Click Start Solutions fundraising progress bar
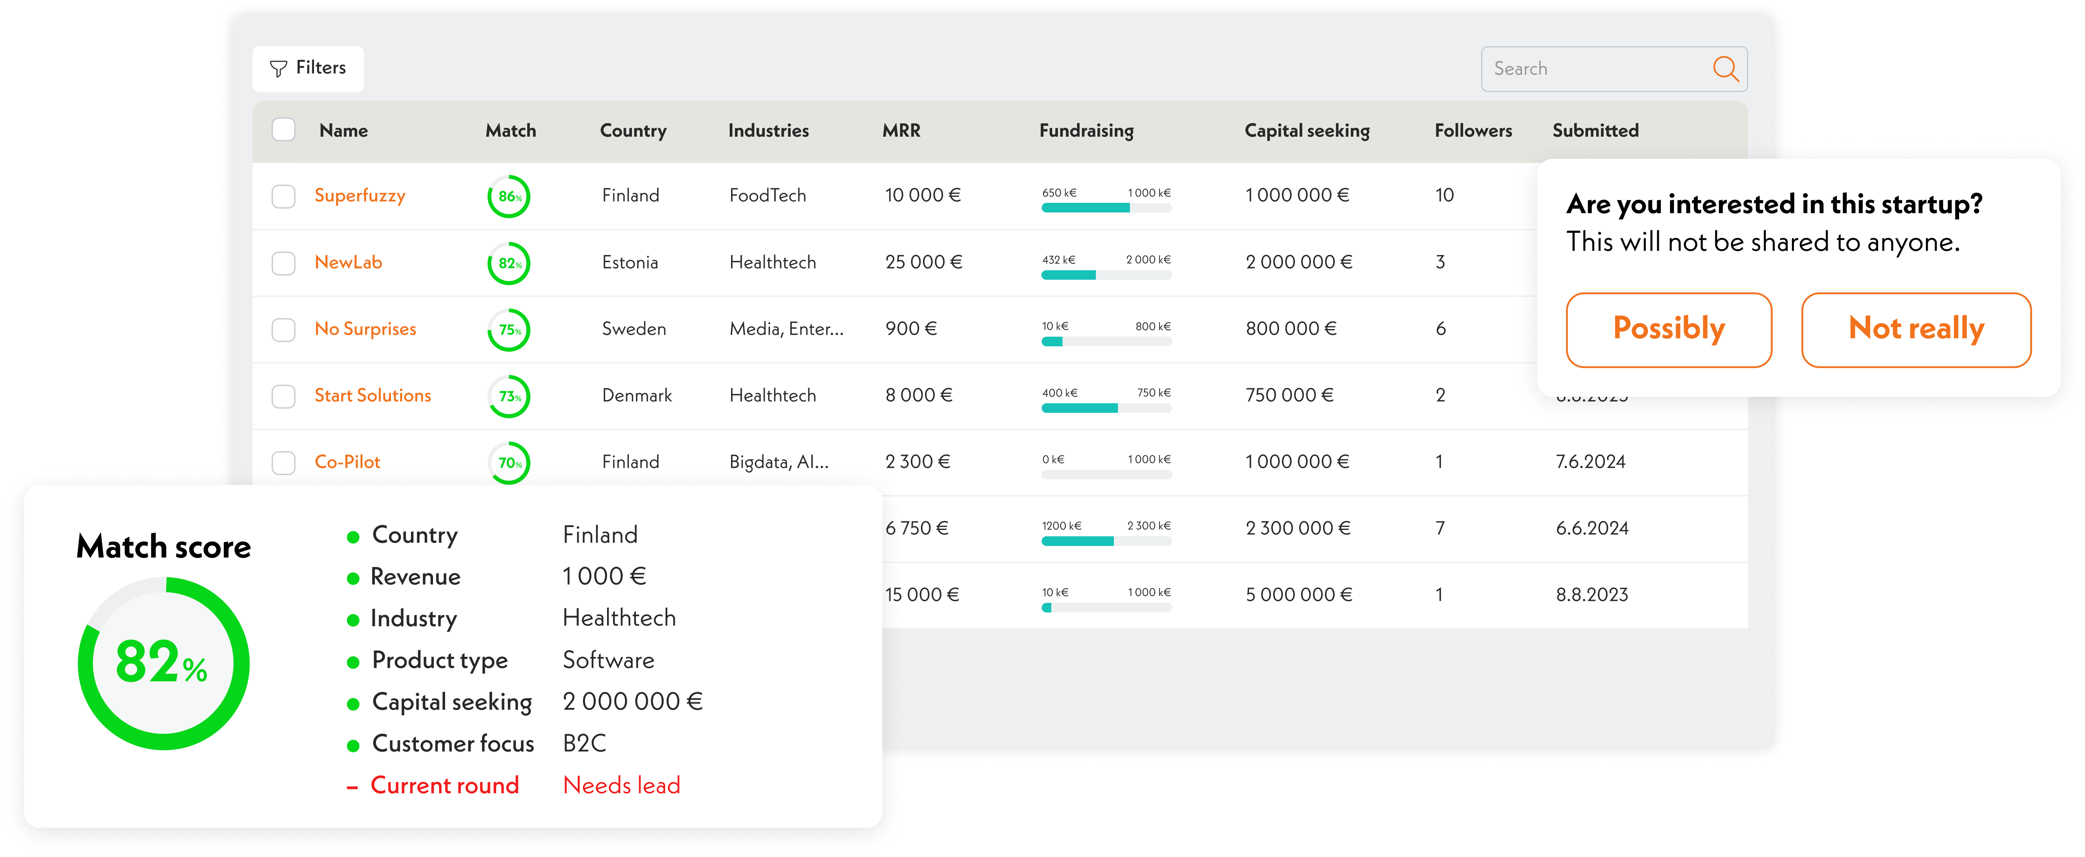The width and height of the screenshot is (2085, 857). click(1106, 408)
